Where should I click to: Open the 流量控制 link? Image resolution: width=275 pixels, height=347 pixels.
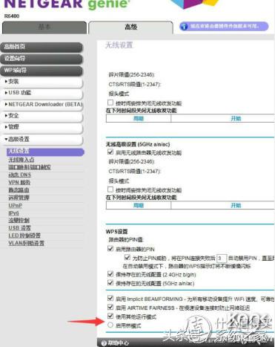19,221
